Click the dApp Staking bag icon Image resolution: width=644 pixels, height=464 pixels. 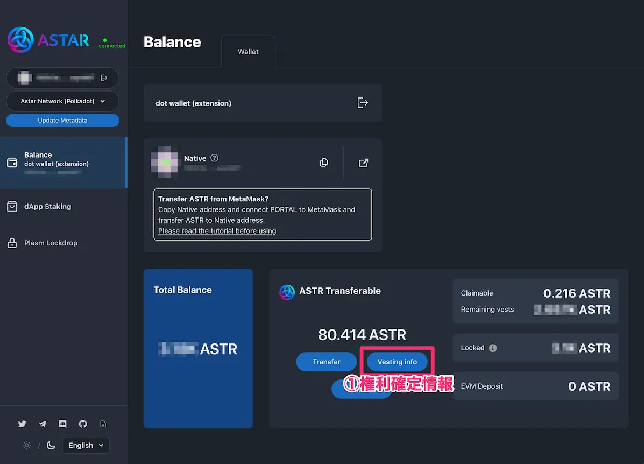(x=12, y=206)
